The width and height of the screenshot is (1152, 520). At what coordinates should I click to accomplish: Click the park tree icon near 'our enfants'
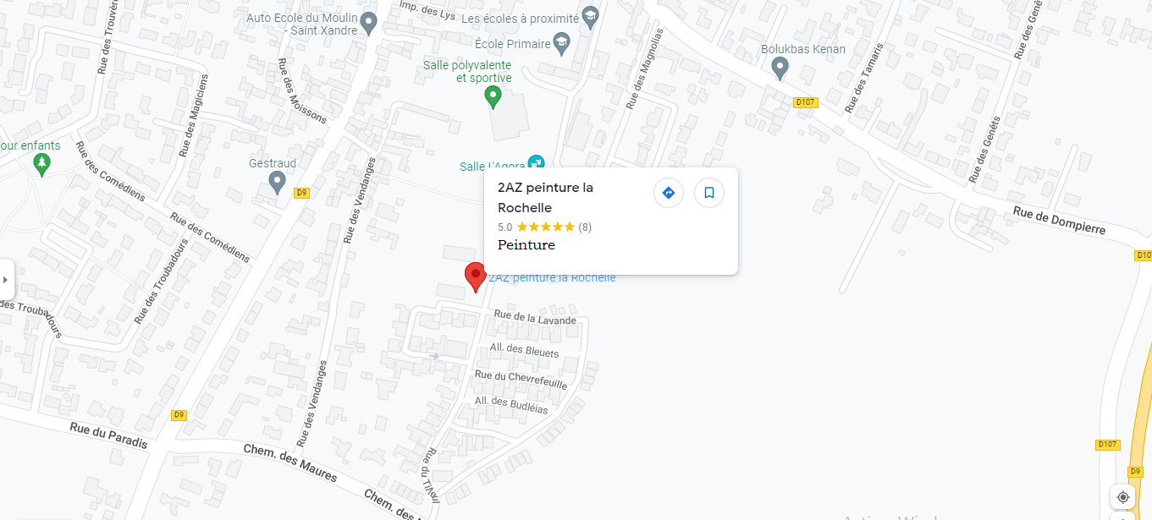41,164
